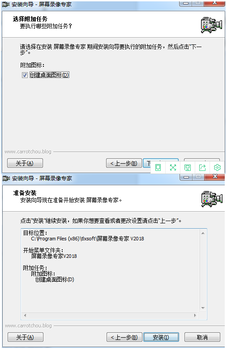Click the green phone/tablet icon in floating toolbar
The image size is (227, 348).
[158, 167]
